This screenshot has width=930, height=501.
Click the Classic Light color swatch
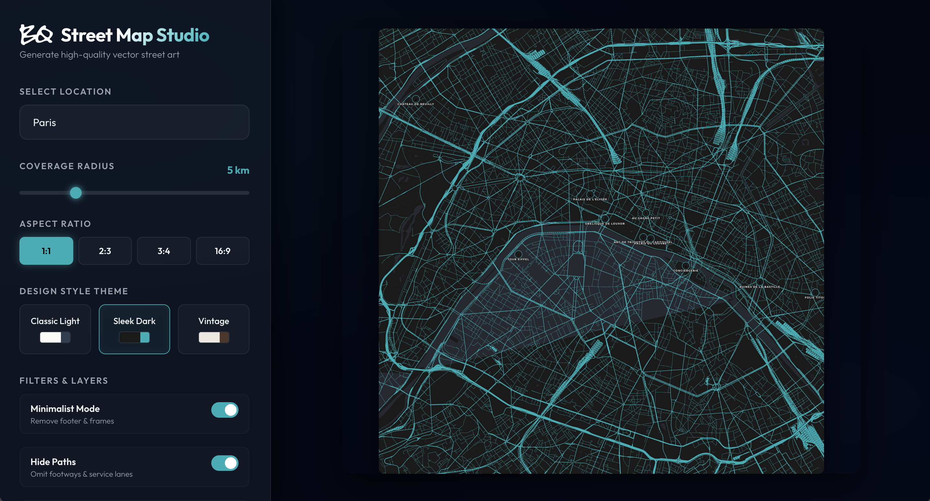[x=55, y=337]
